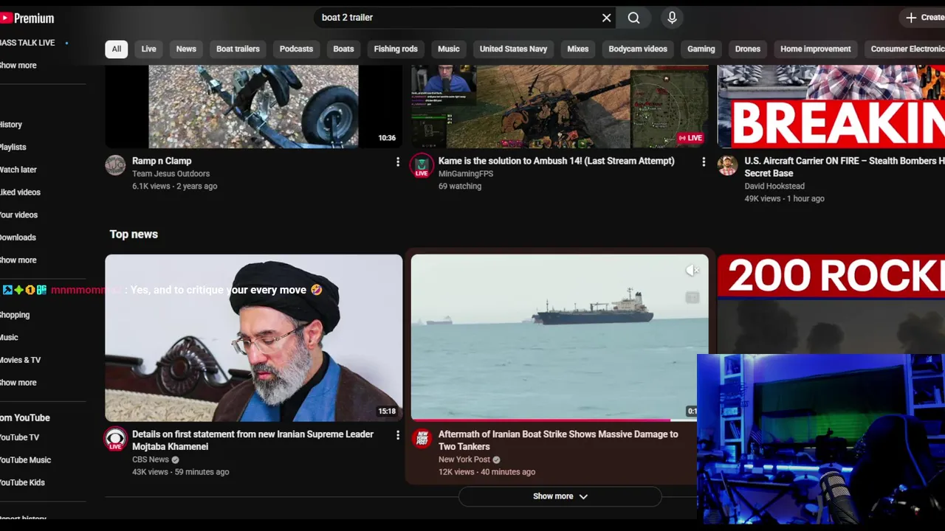Toggle captions on the tanker preview
Screen dimensions: 945x531
pos(693,297)
